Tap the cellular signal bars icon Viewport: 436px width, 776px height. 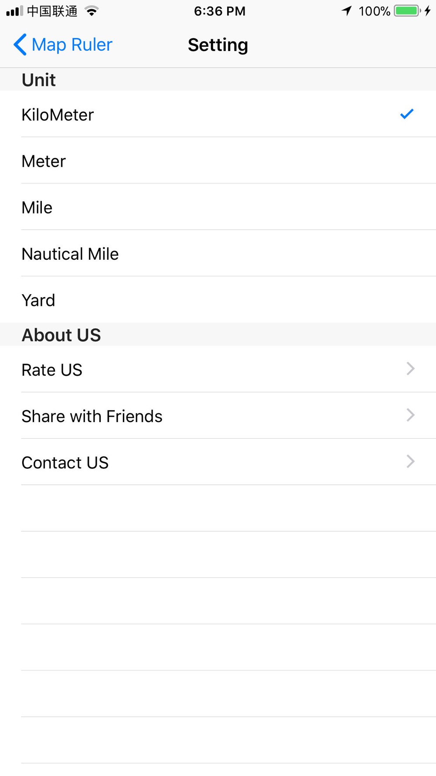[x=14, y=11]
